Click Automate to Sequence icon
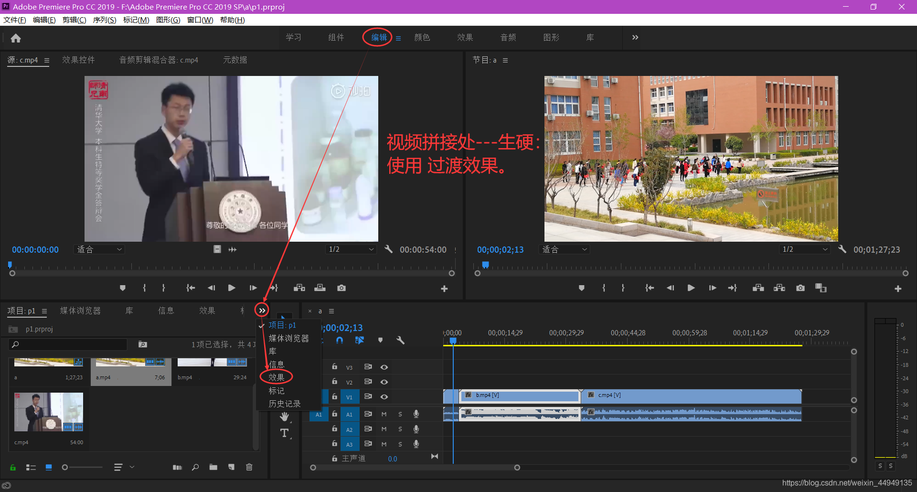 177,467
